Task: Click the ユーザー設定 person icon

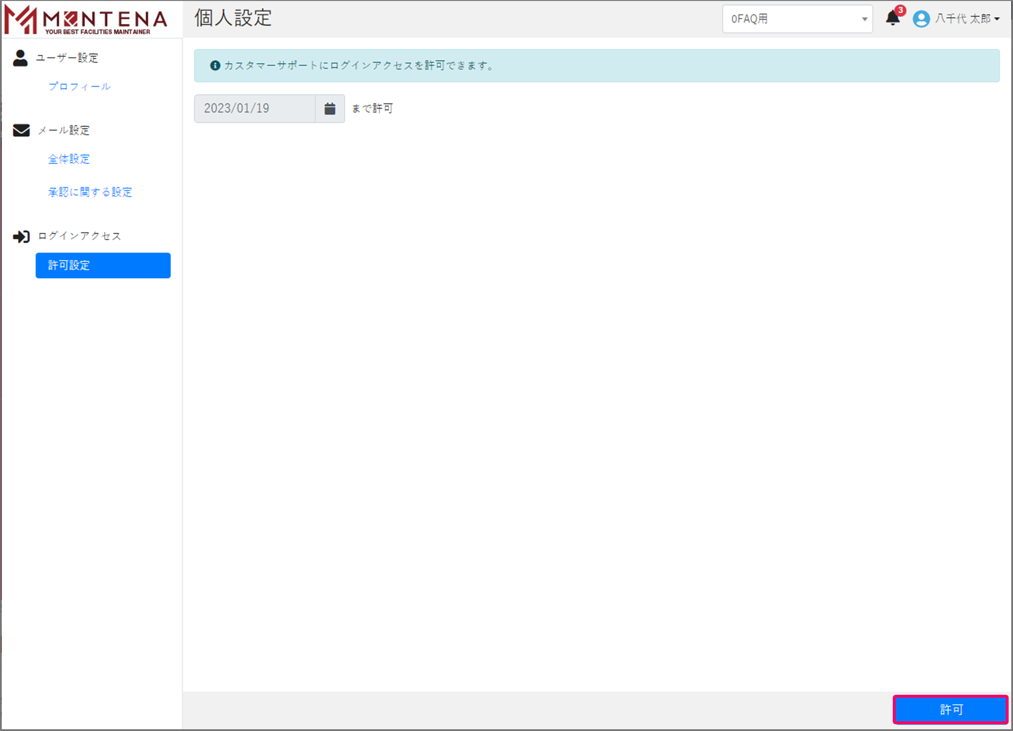Action: click(20, 58)
